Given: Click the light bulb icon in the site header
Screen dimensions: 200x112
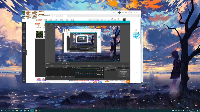Looking at the screenshot, I should (x=119, y=19).
